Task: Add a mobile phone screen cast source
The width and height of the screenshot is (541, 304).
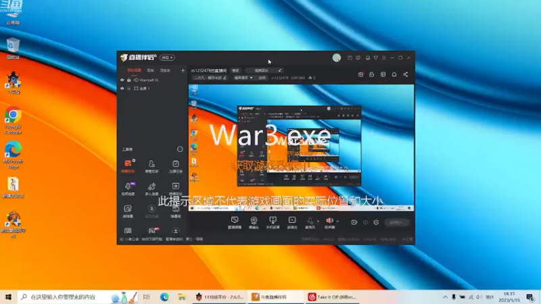Action: click(x=273, y=223)
